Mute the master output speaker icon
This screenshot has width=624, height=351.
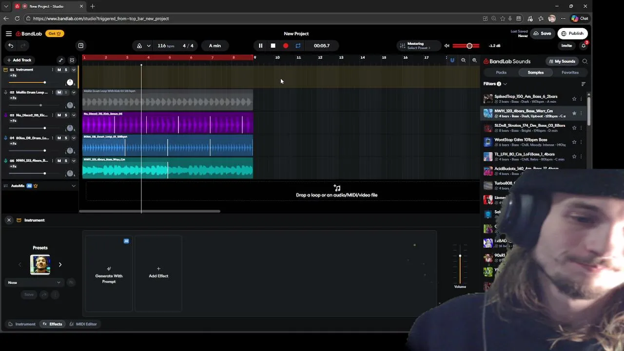point(447,46)
